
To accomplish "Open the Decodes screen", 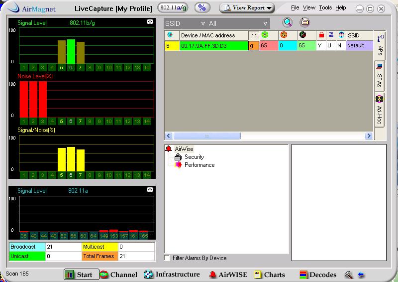I will (x=318, y=275).
